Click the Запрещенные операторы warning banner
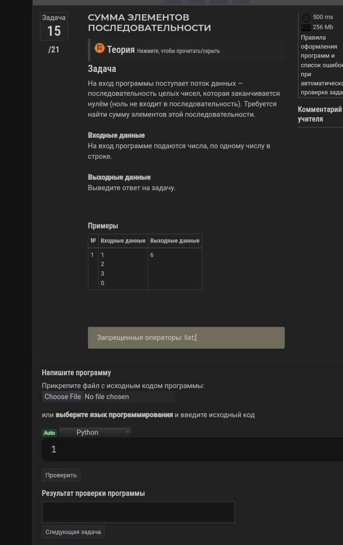This screenshot has height=545, width=343. pyautogui.click(x=186, y=338)
